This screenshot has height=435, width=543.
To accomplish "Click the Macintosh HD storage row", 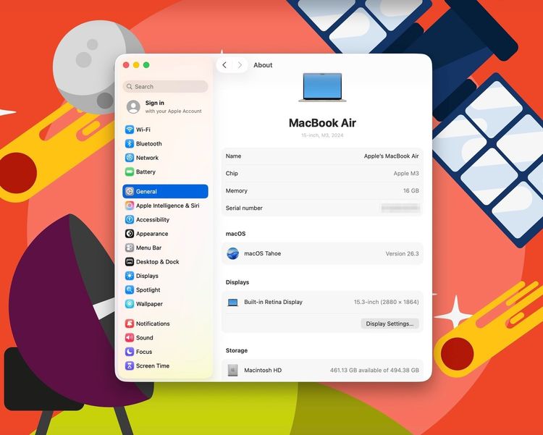I will pyautogui.click(x=322, y=370).
